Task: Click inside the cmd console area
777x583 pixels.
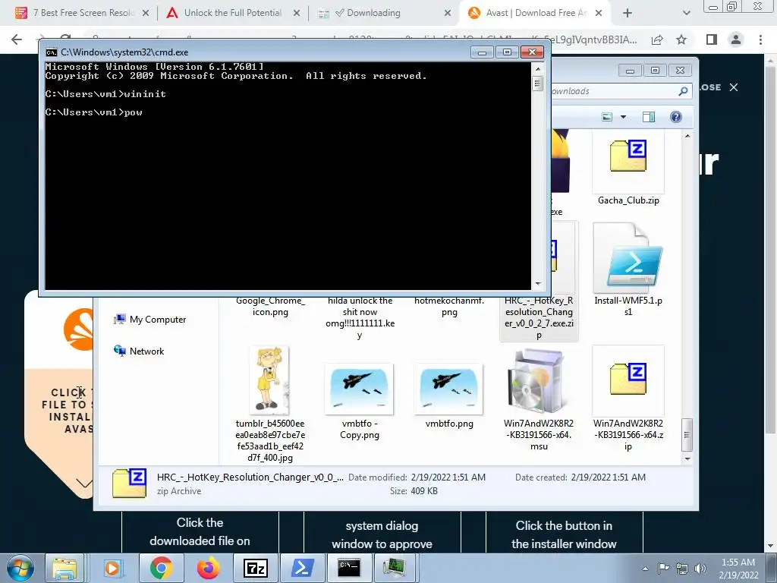Action: click(x=288, y=175)
